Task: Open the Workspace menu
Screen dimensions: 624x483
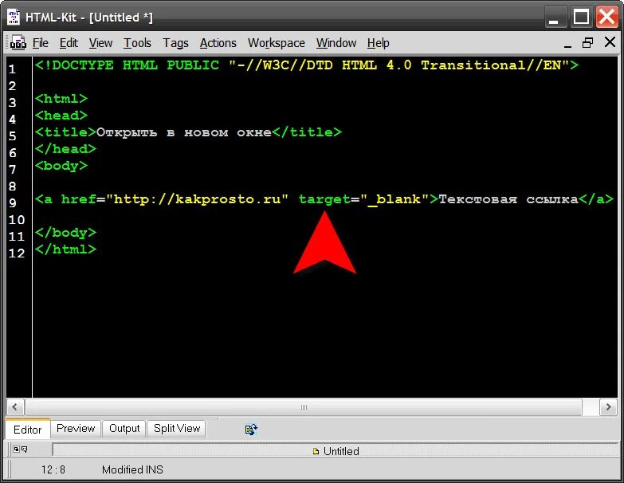Action: pyautogui.click(x=277, y=42)
